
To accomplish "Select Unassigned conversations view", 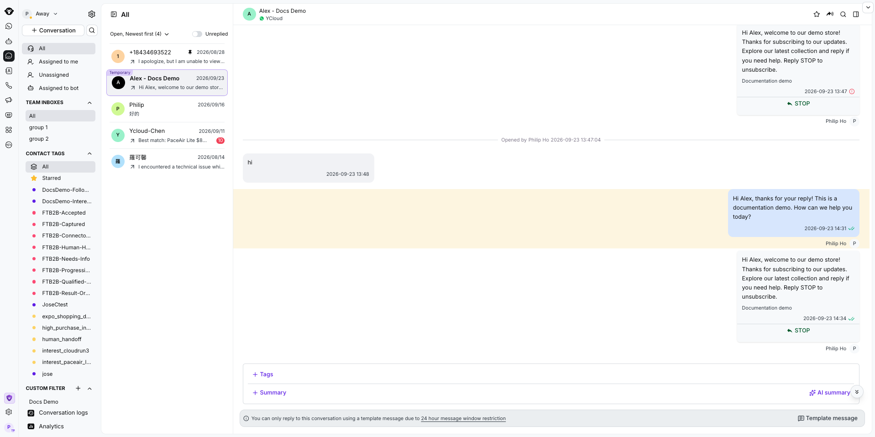I will 59,75.
